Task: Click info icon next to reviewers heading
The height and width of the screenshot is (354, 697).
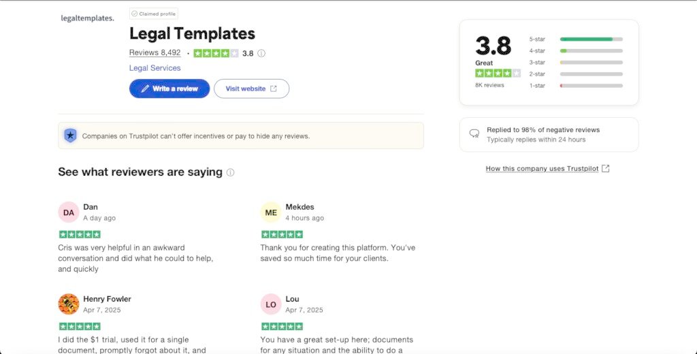Action: pos(230,172)
